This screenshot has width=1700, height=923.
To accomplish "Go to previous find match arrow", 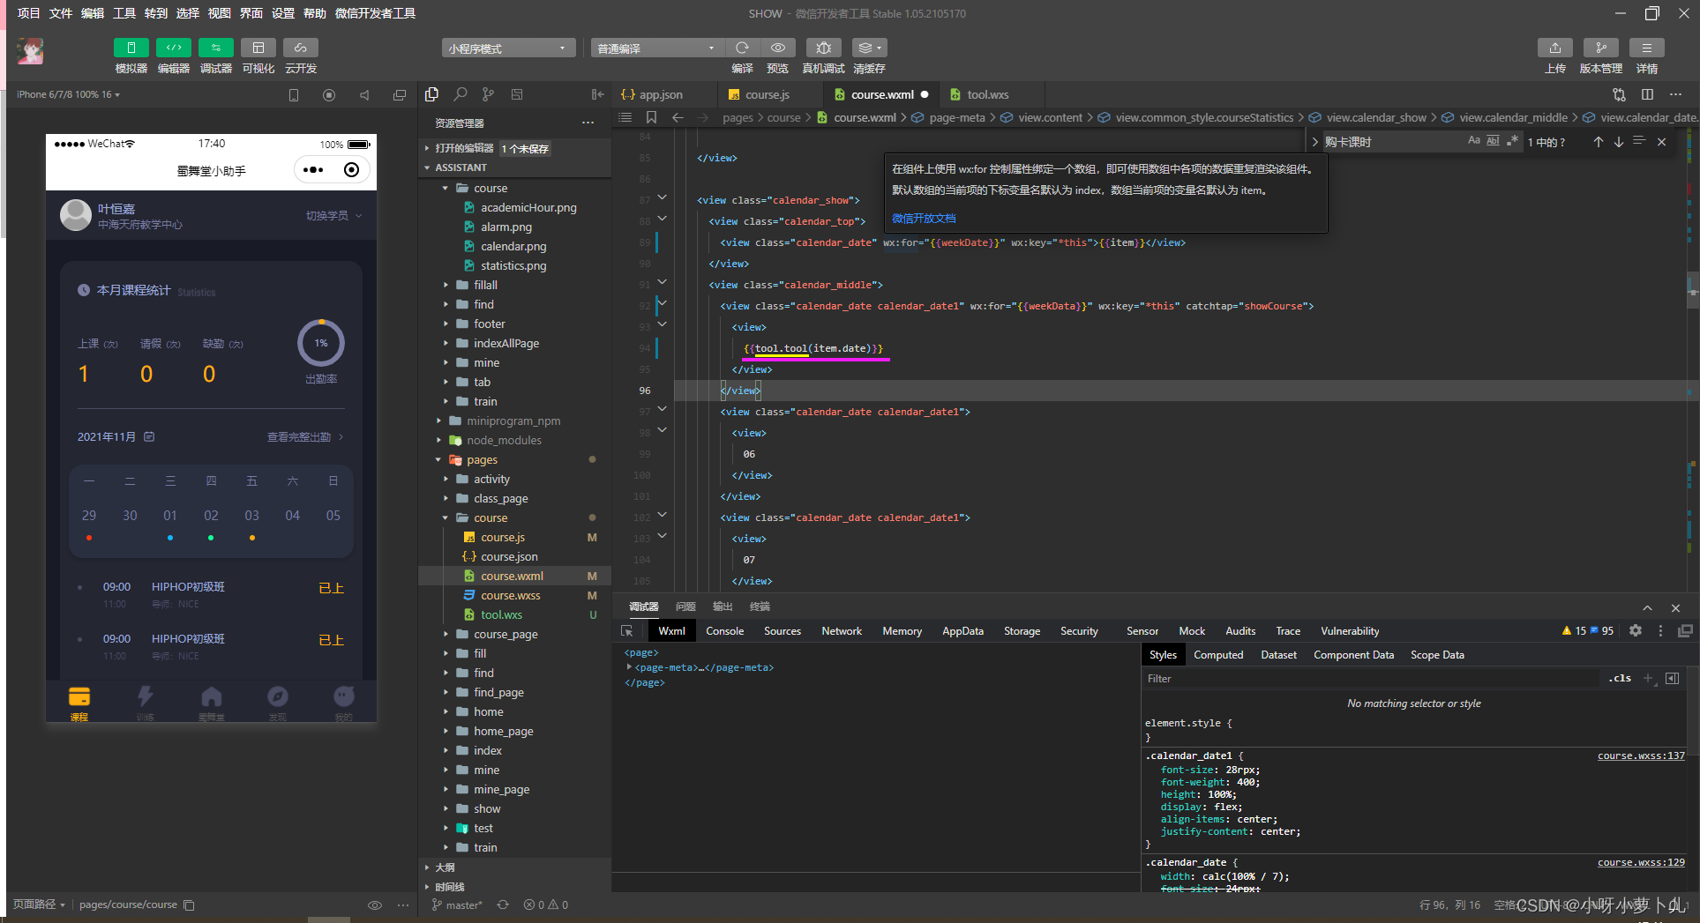I will point(1599,142).
